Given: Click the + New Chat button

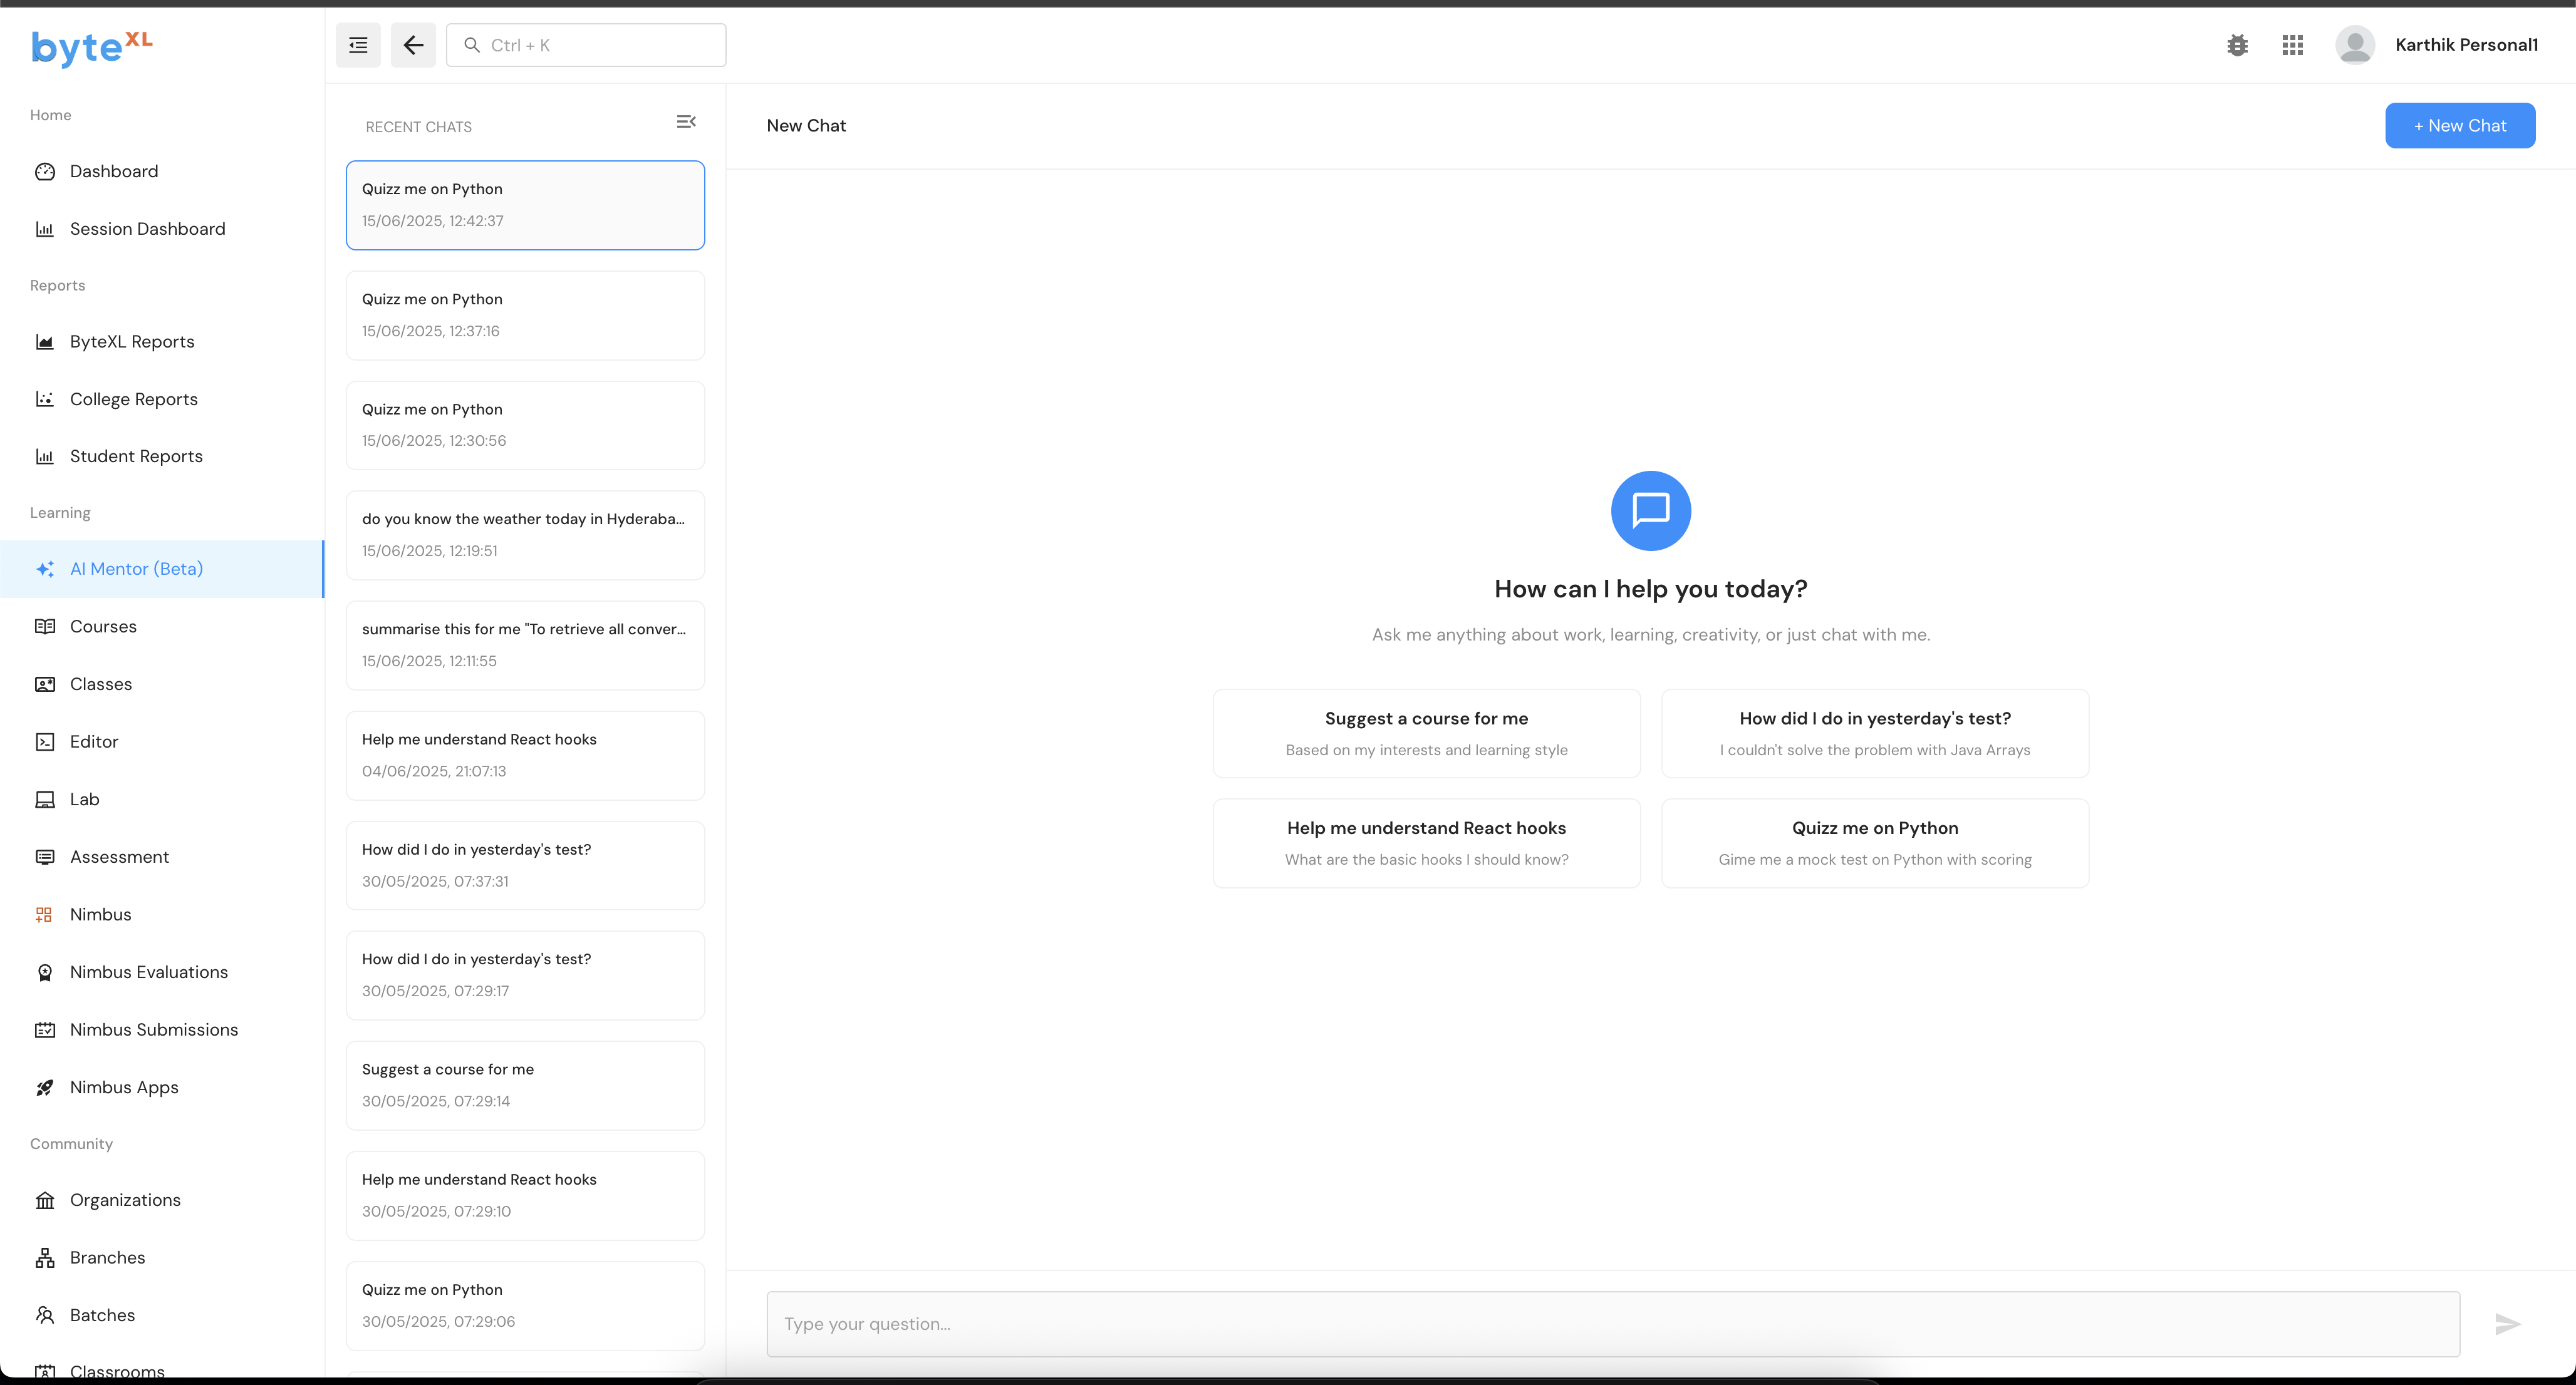Looking at the screenshot, I should (2459, 126).
